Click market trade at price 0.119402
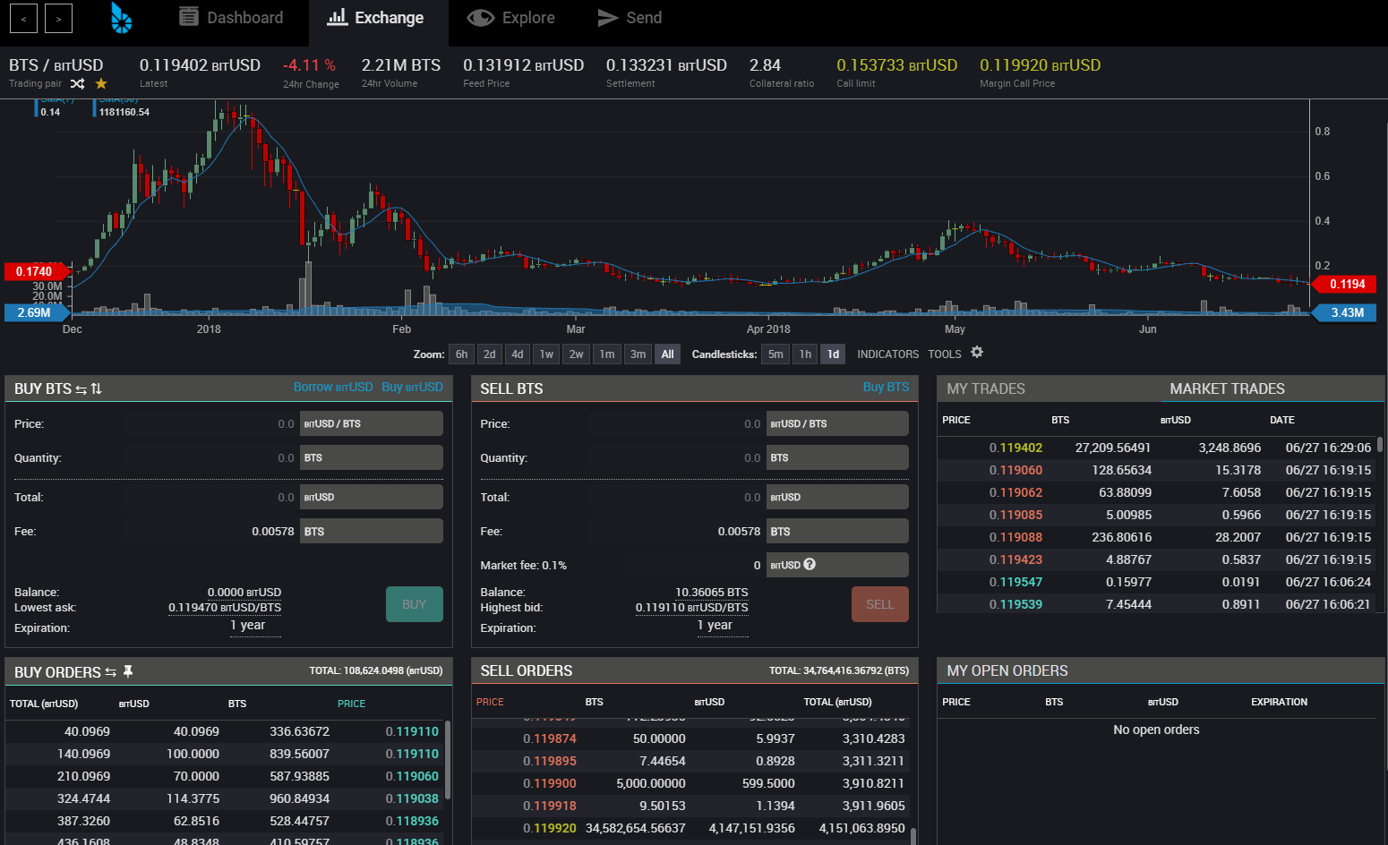The width and height of the screenshot is (1388, 845). click(x=1157, y=448)
